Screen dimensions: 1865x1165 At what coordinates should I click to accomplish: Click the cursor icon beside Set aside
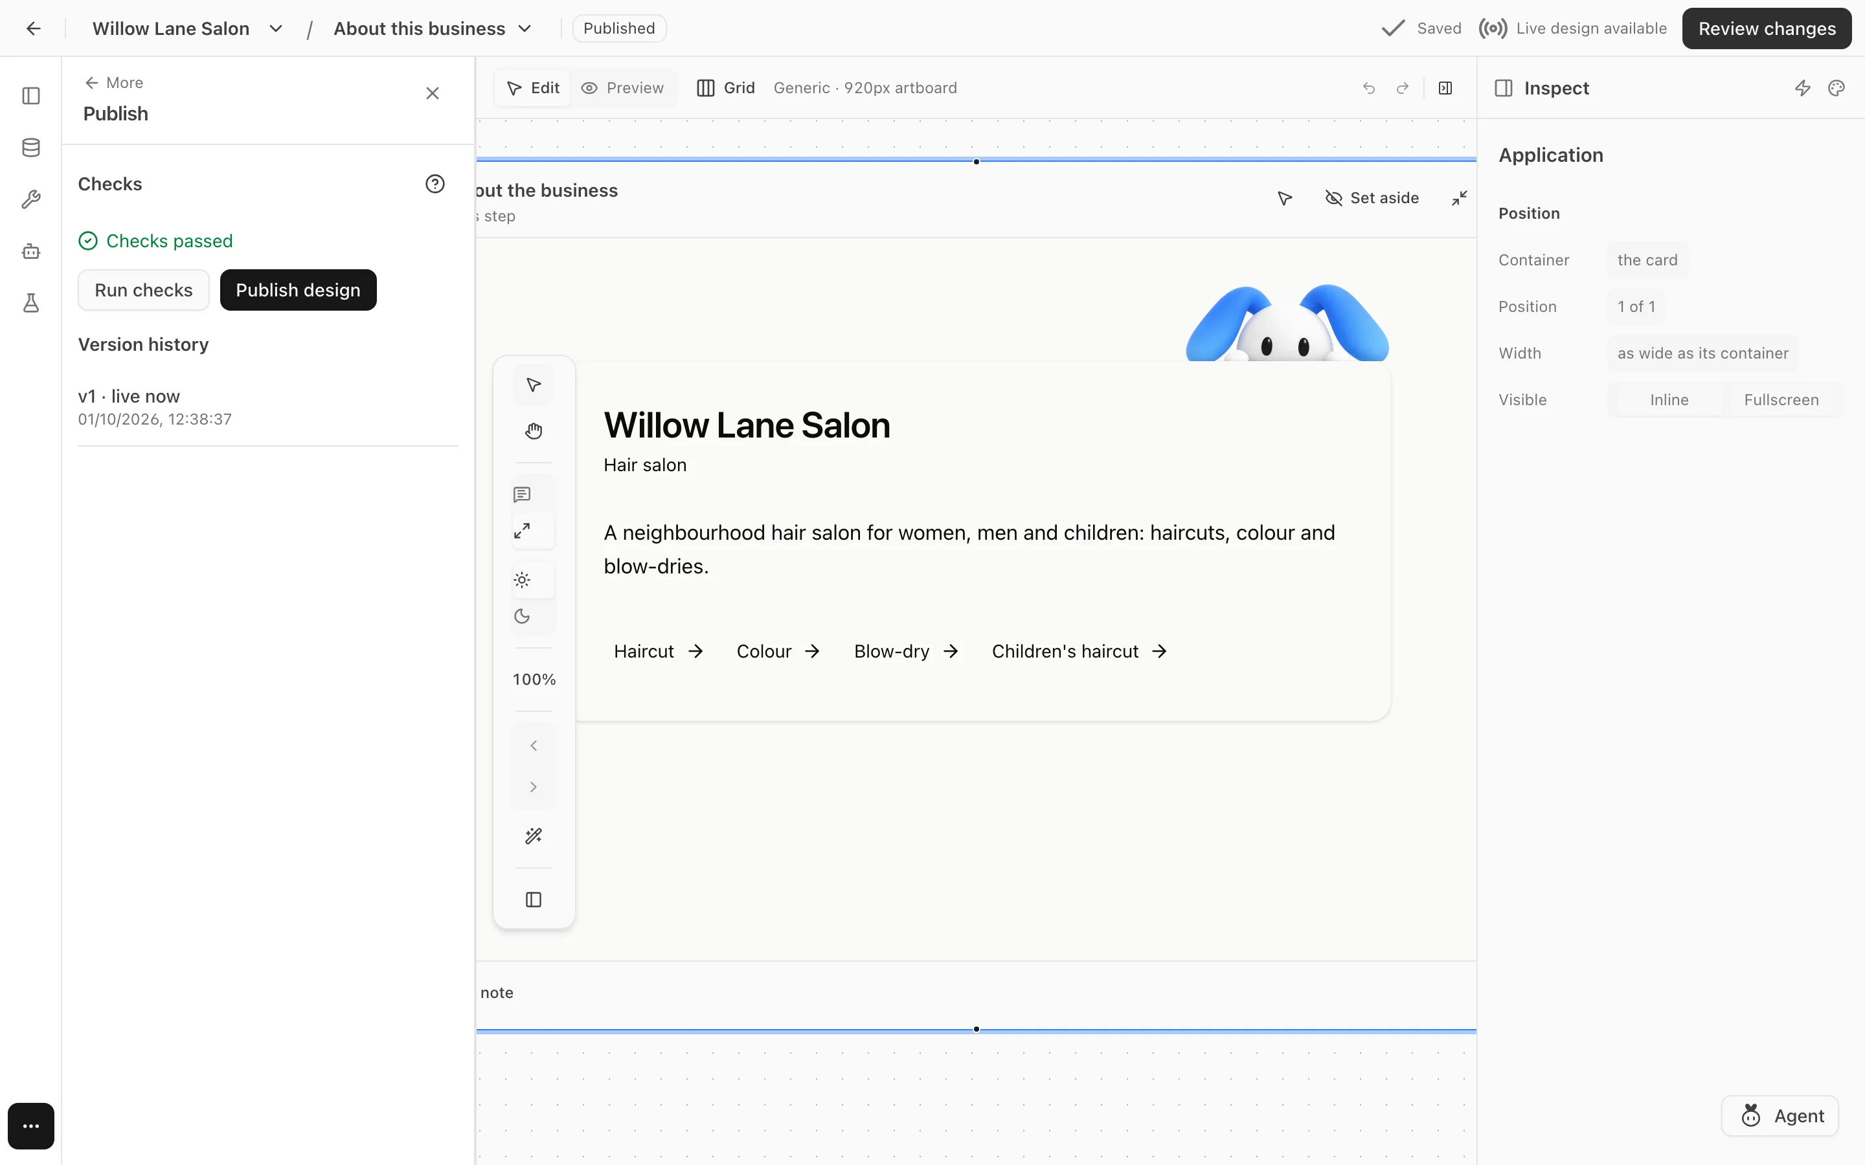click(1285, 198)
